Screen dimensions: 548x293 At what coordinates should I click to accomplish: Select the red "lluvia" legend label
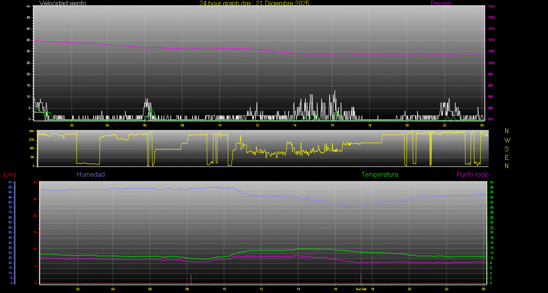[x=8, y=175]
